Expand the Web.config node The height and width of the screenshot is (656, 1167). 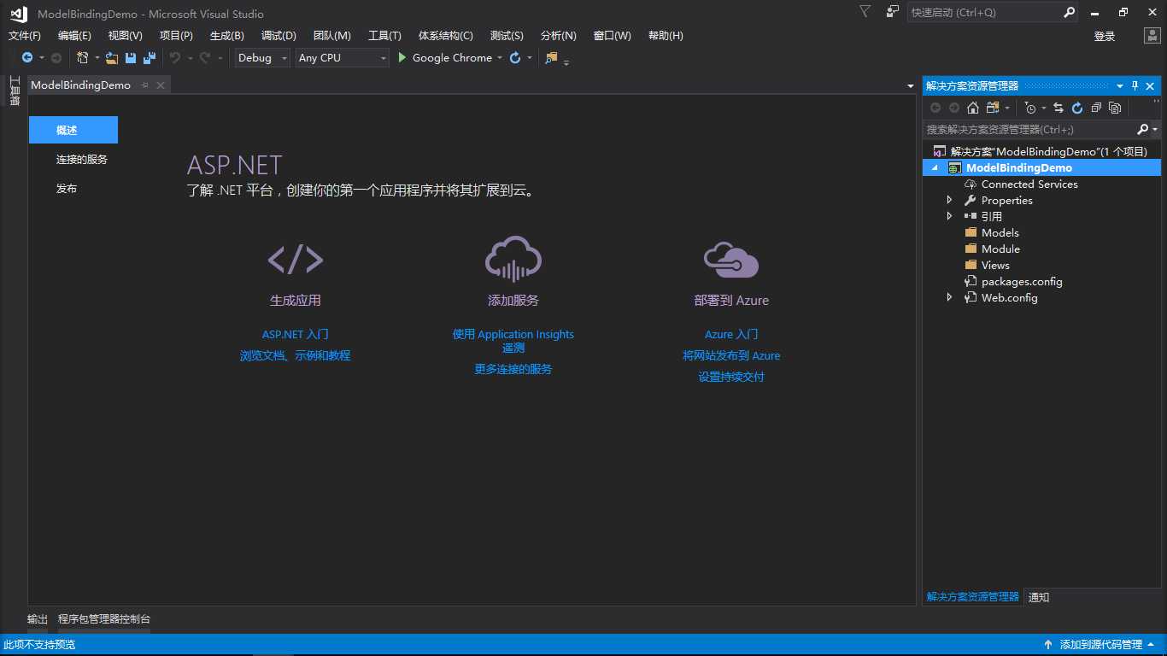coord(949,297)
